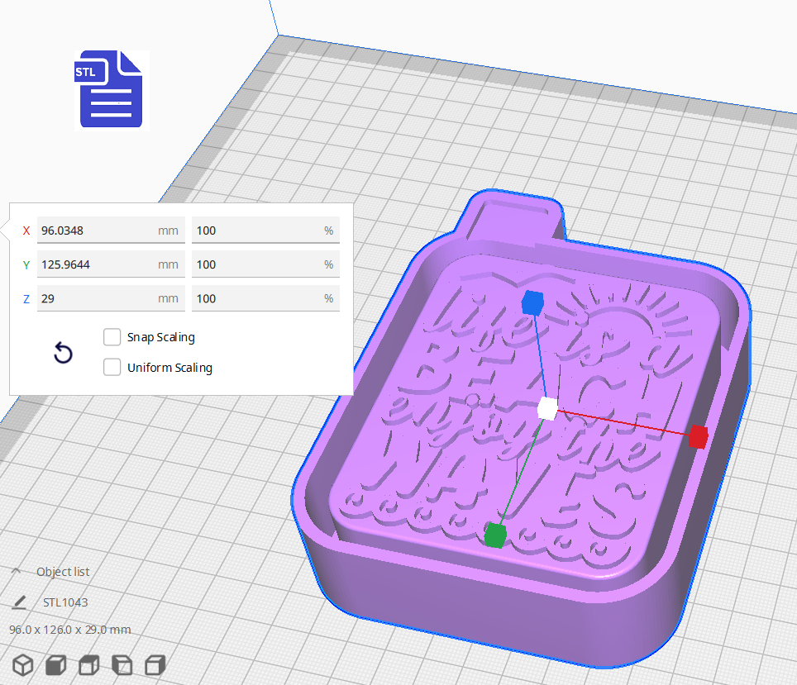
Task: Select the 3D perspective view cube icon
Action: 22,665
